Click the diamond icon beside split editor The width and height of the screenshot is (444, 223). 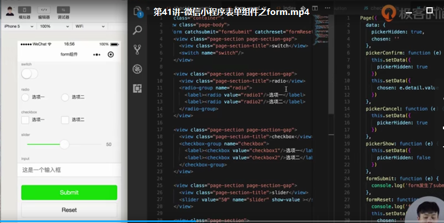tap(303, 8)
